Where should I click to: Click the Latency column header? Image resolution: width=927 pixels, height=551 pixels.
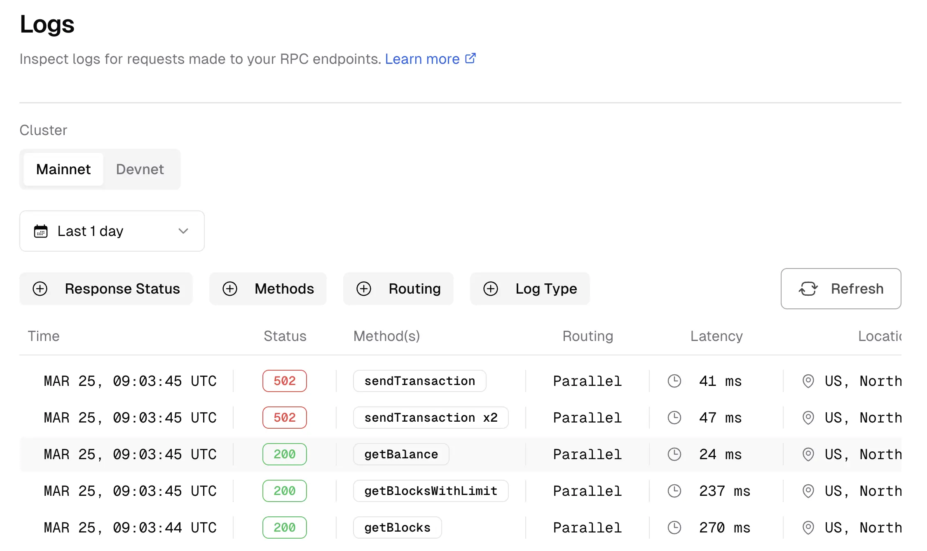coord(716,336)
